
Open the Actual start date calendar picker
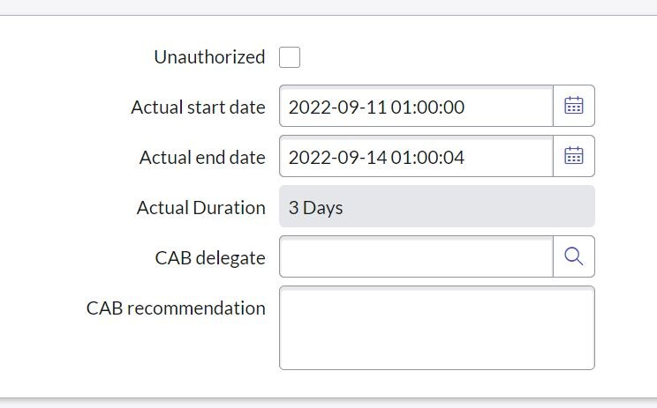(x=574, y=107)
